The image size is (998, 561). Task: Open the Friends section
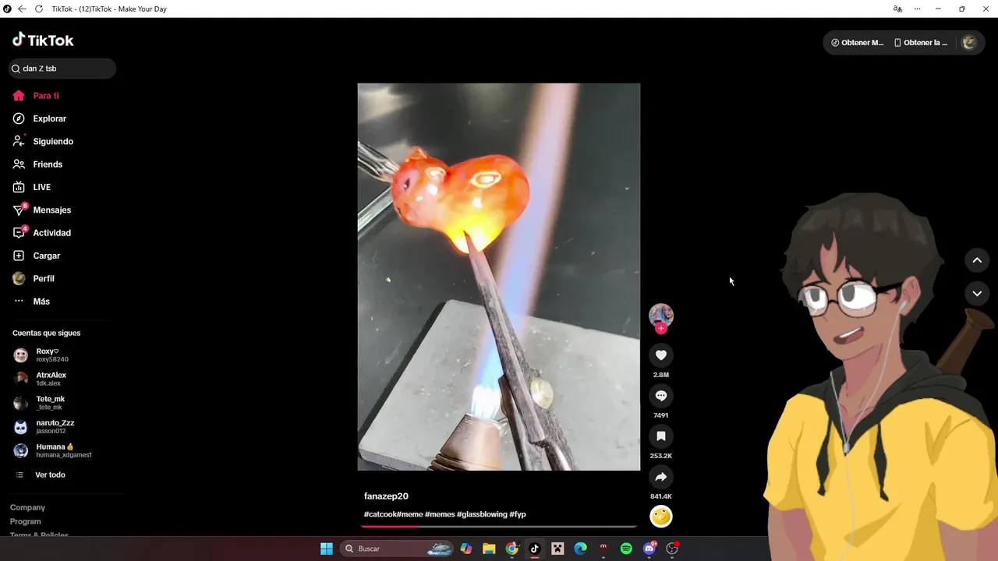48,164
